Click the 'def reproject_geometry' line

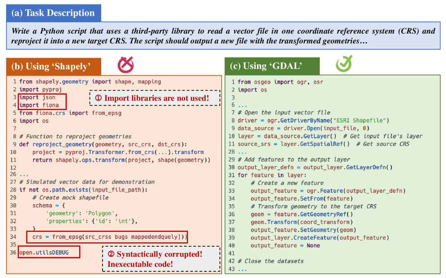point(103,144)
